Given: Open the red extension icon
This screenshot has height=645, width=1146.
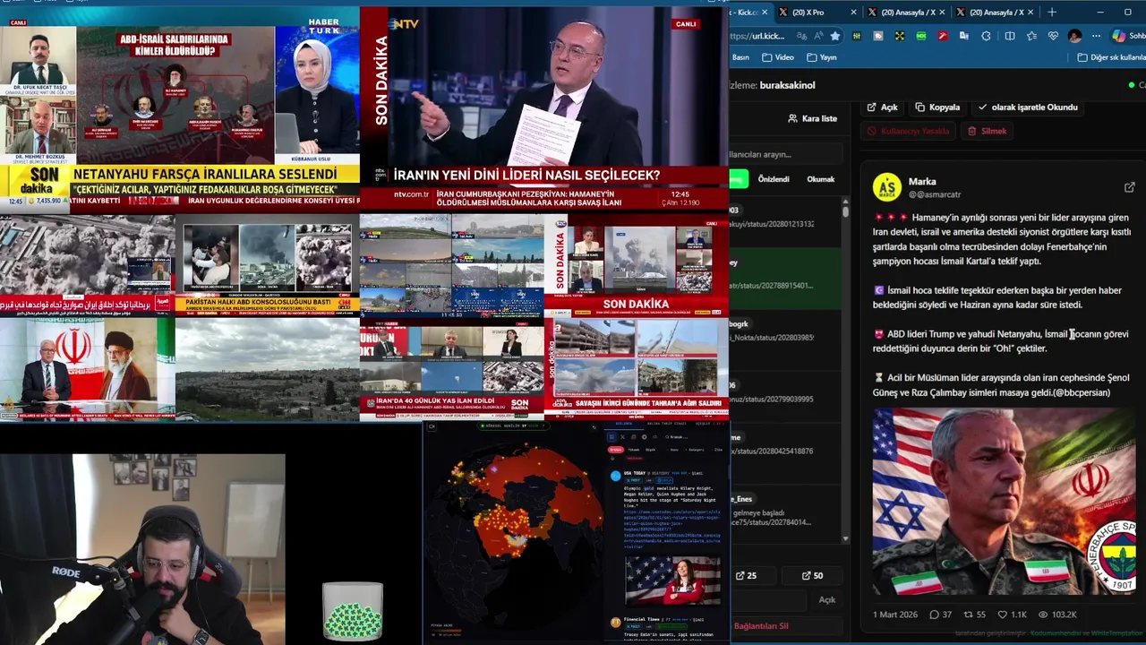Looking at the screenshot, I should 943,36.
